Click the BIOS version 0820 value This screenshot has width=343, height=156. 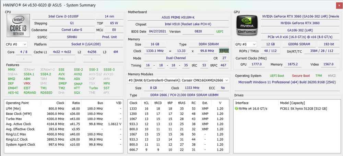198,31
